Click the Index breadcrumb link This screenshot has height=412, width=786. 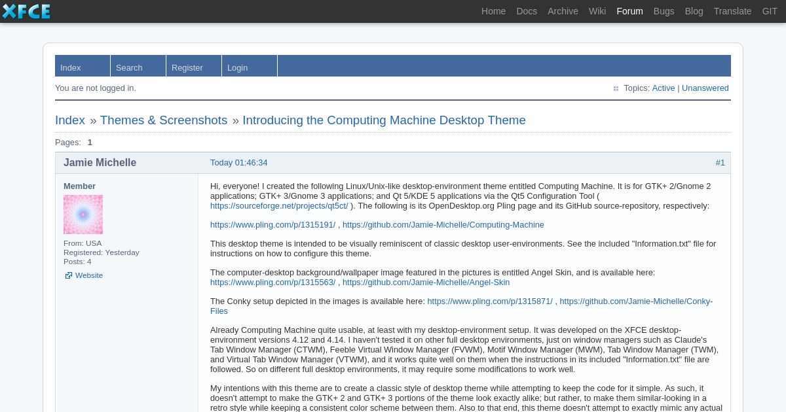point(70,120)
